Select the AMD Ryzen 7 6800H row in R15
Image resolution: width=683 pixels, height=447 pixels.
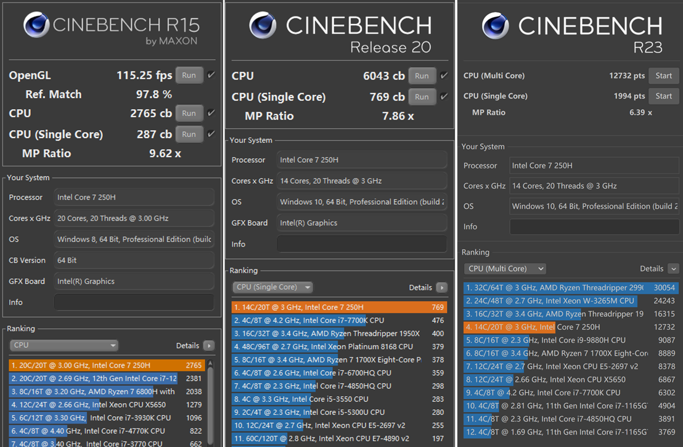tap(107, 392)
